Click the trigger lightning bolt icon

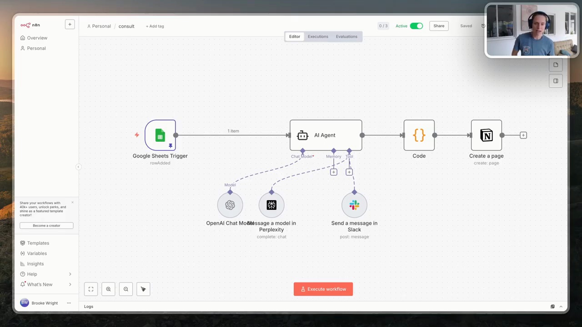(136, 135)
